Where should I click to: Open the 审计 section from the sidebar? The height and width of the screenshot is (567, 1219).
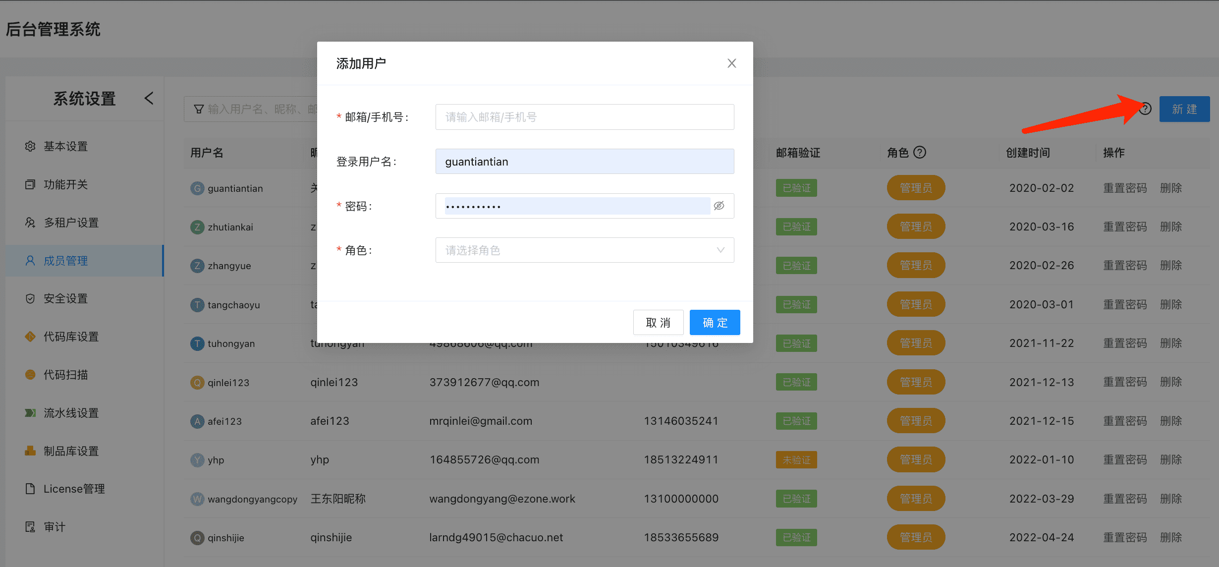coord(29,526)
